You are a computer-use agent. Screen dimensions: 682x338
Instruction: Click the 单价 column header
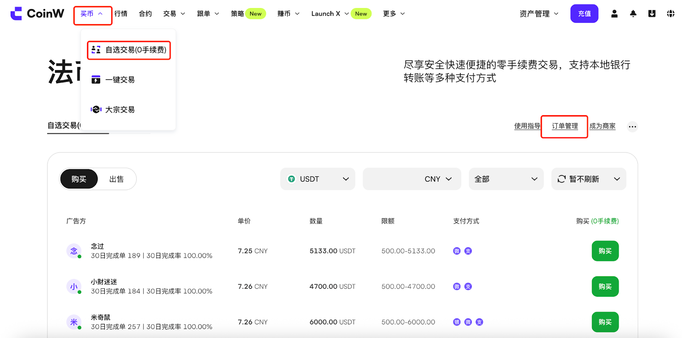(244, 221)
